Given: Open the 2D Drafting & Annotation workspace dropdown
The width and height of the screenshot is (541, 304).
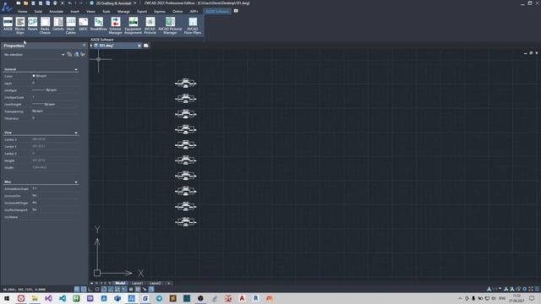Looking at the screenshot, I should pyautogui.click(x=135, y=3).
